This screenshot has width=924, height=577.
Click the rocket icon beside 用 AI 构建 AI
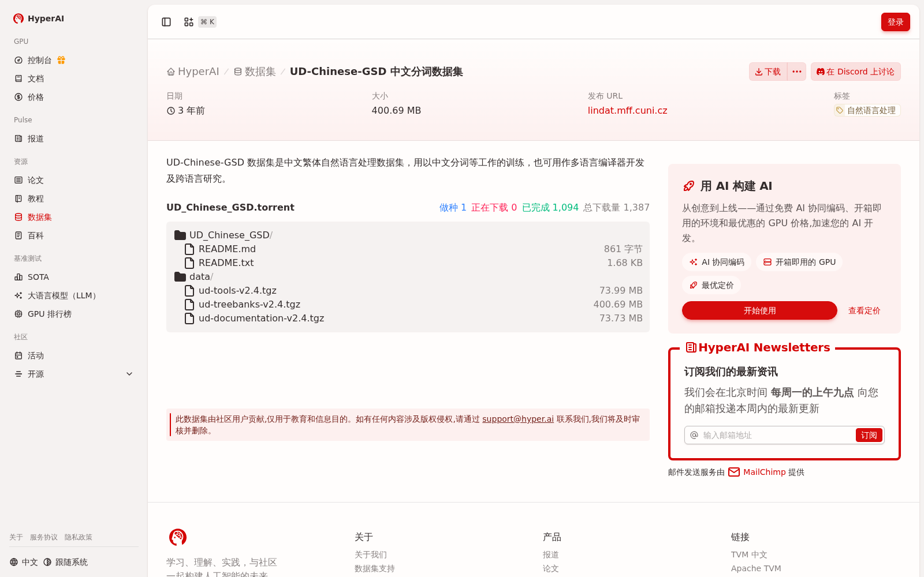pyautogui.click(x=689, y=186)
